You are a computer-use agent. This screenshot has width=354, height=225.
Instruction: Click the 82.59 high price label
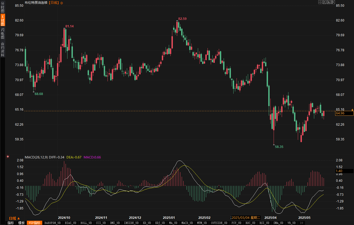coord(182,19)
